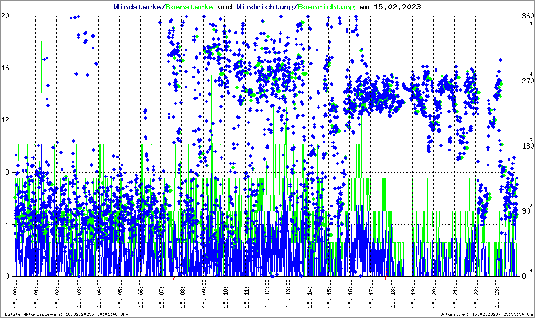The height and width of the screenshot is (318, 535).
Task: Click the '15. 03:00' time label
Action: [x=79, y=294]
